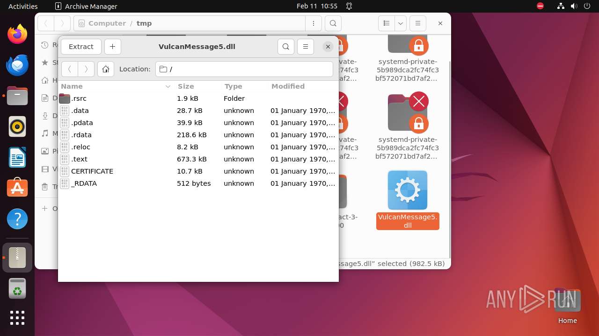Click the .rsrc folder icon
Screen dimensions: 599x336
pos(65,98)
